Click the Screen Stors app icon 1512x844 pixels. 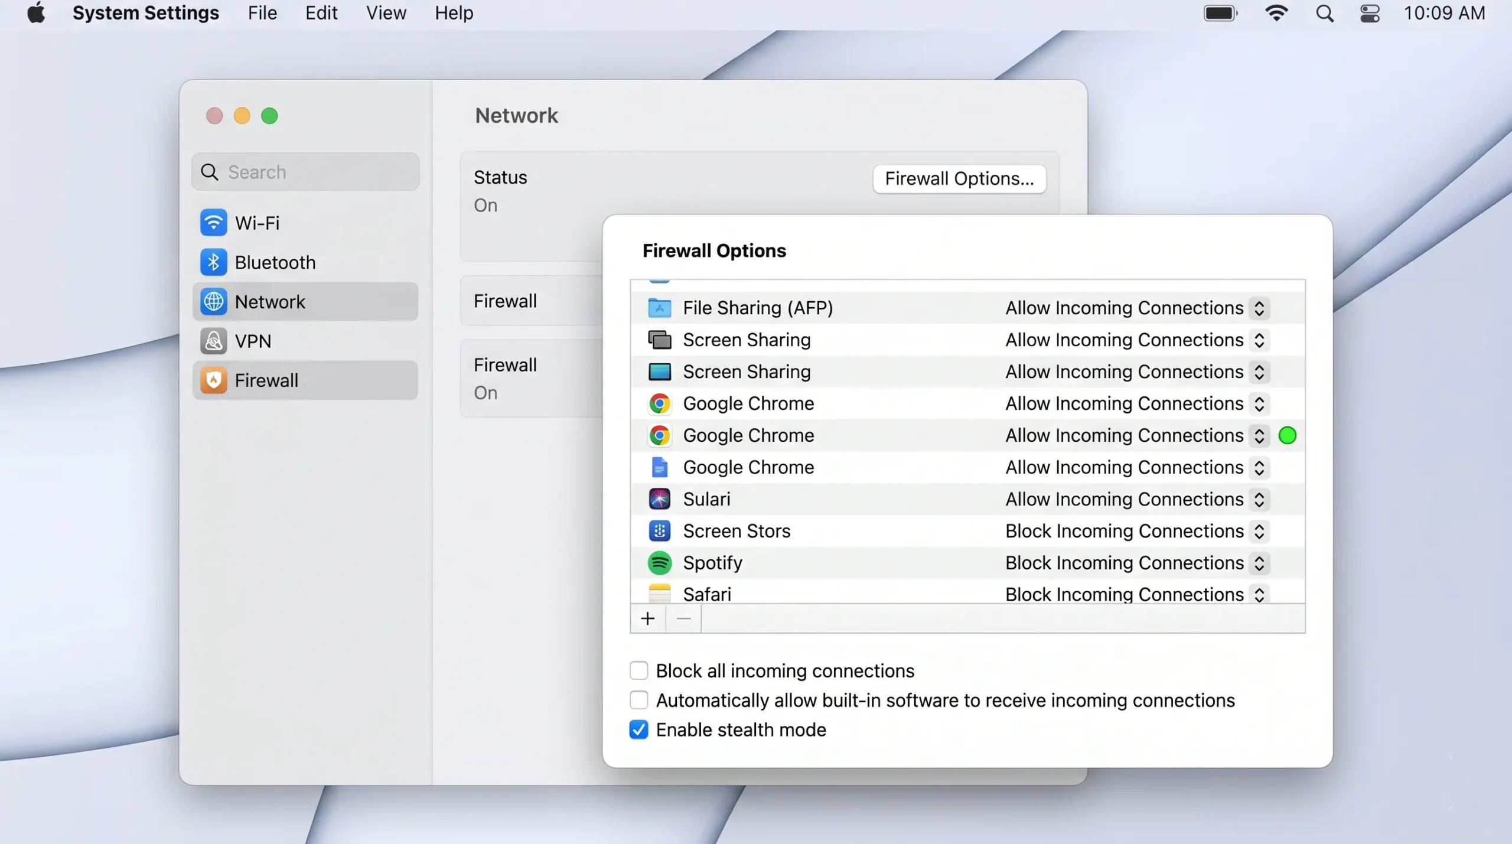tap(659, 531)
